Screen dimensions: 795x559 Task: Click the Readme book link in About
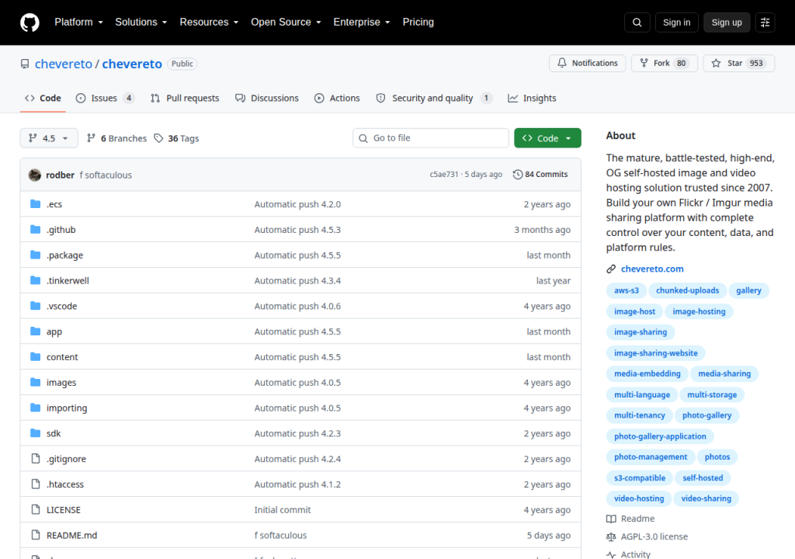tap(630, 519)
